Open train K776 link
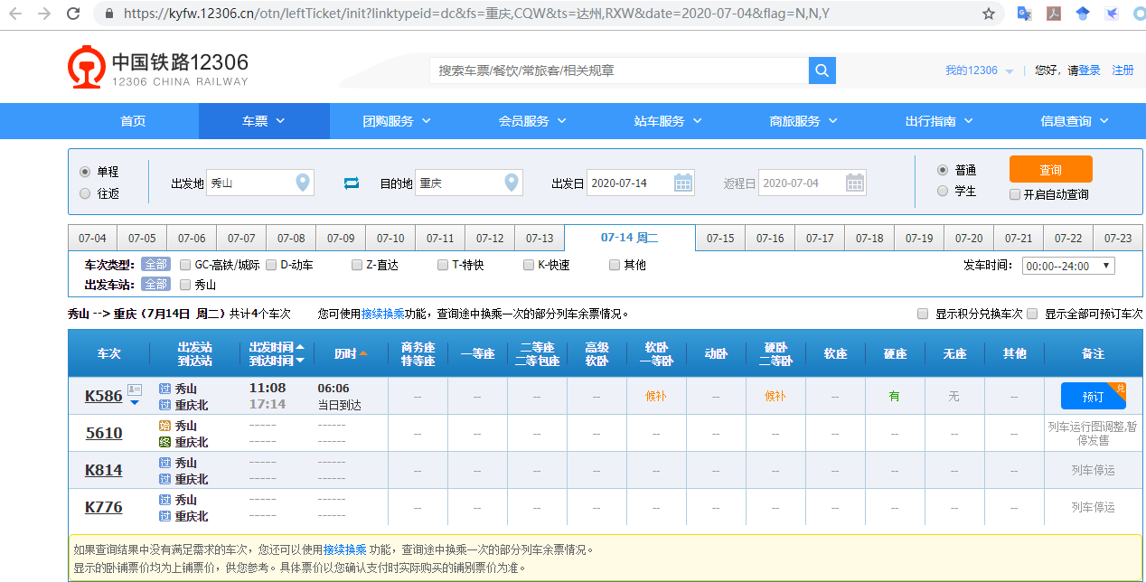1146x582 pixels. pyautogui.click(x=103, y=507)
